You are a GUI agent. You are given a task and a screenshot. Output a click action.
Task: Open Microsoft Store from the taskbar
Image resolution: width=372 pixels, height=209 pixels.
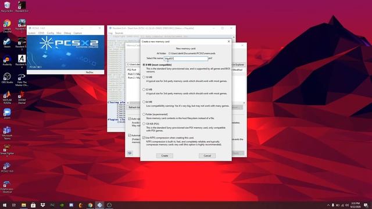pos(33,205)
